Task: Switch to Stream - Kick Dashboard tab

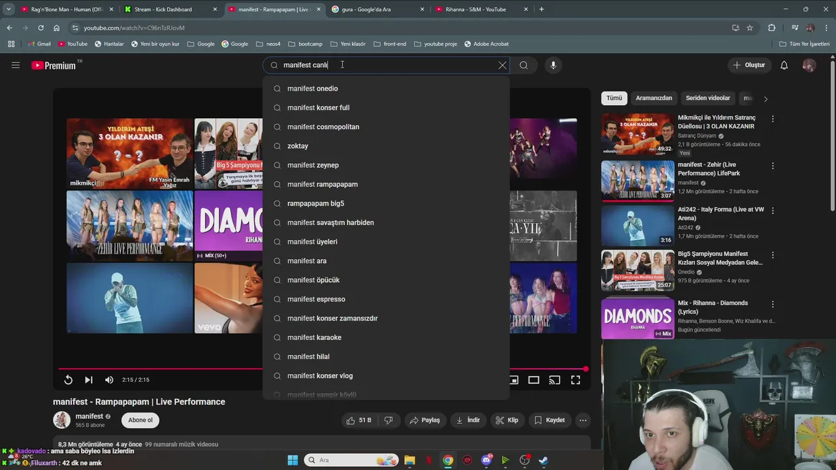Action: [170, 9]
